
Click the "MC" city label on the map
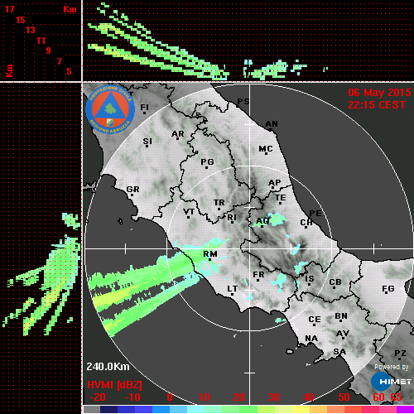266,149
